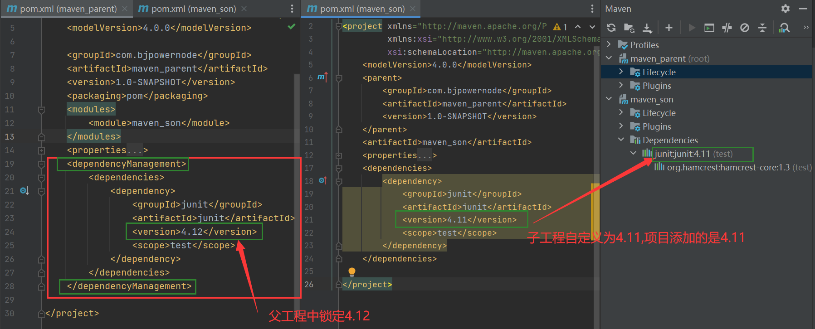Open left editor tab options menu
Screen dimensions: 815x329
pos(292,9)
